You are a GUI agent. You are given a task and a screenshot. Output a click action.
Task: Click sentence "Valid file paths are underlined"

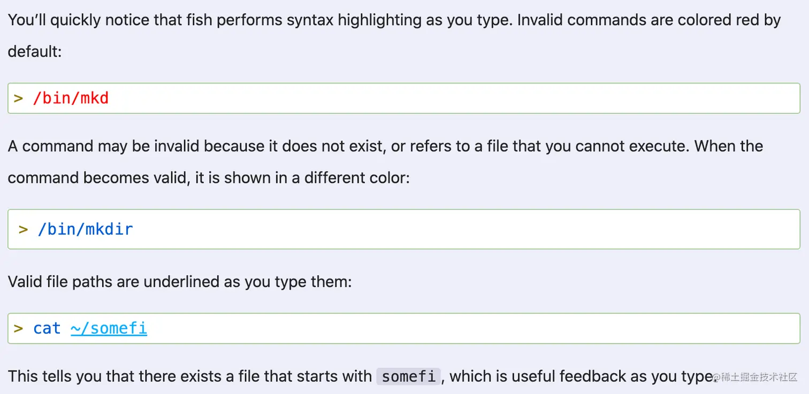180,281
